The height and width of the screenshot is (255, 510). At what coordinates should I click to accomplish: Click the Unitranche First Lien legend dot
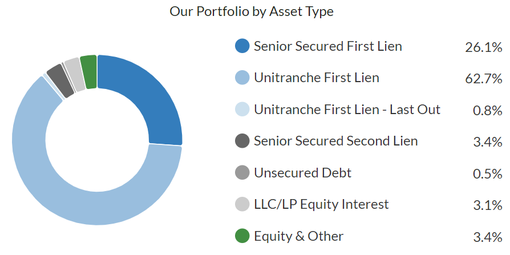click(242, 78)
